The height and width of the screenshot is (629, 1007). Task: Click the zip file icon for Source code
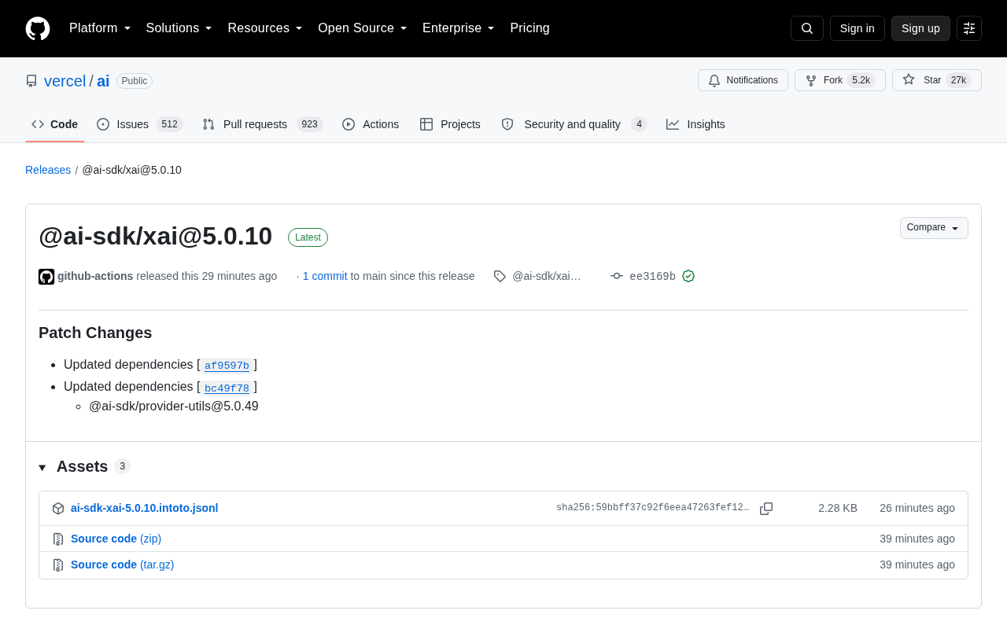[58, 539]
